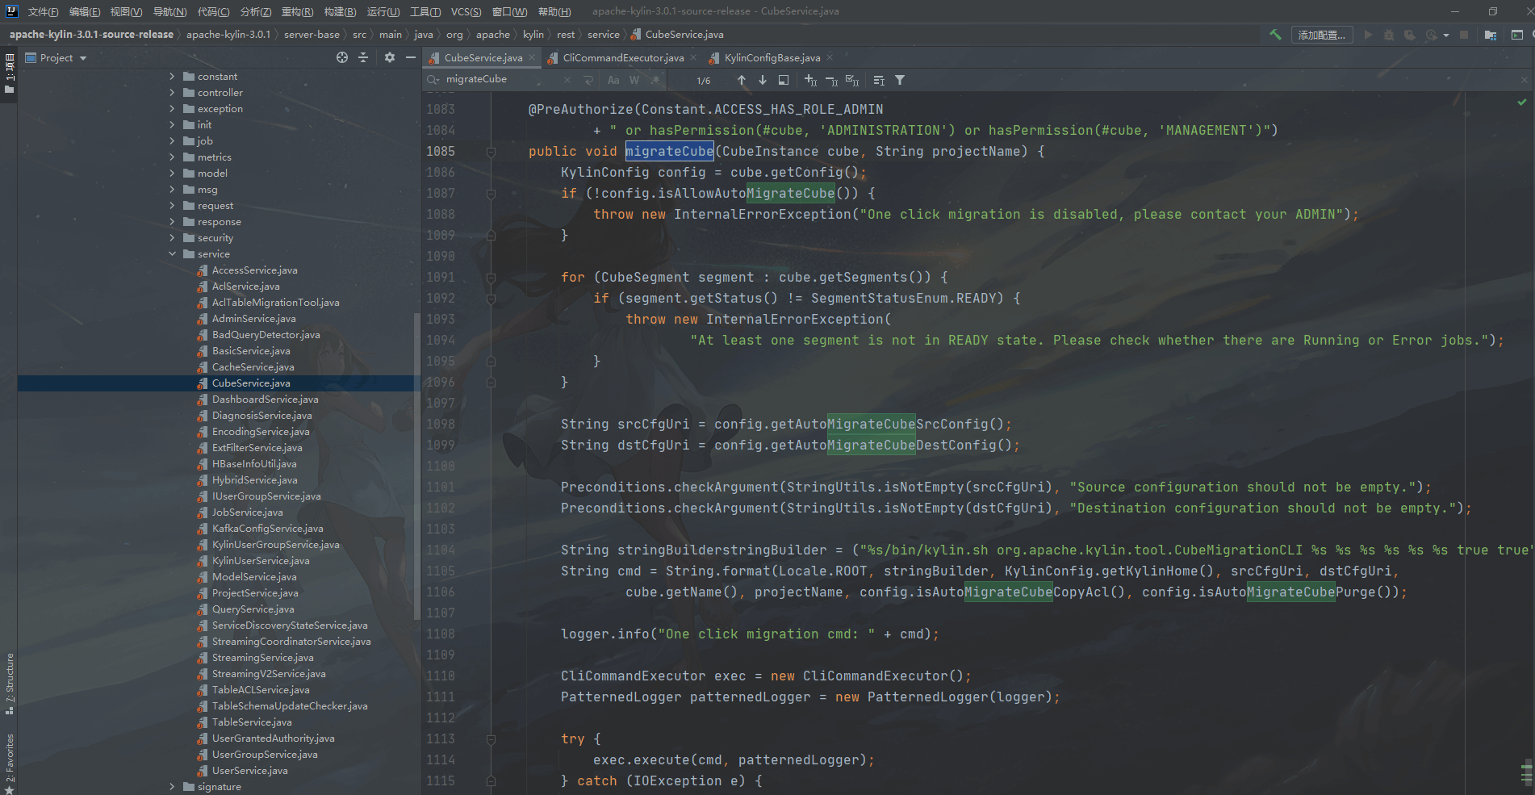Switch to CliCommandExecutor.java tab

point(622,58)
